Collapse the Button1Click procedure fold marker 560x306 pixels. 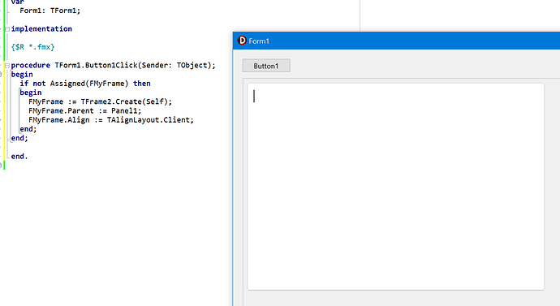7,66
